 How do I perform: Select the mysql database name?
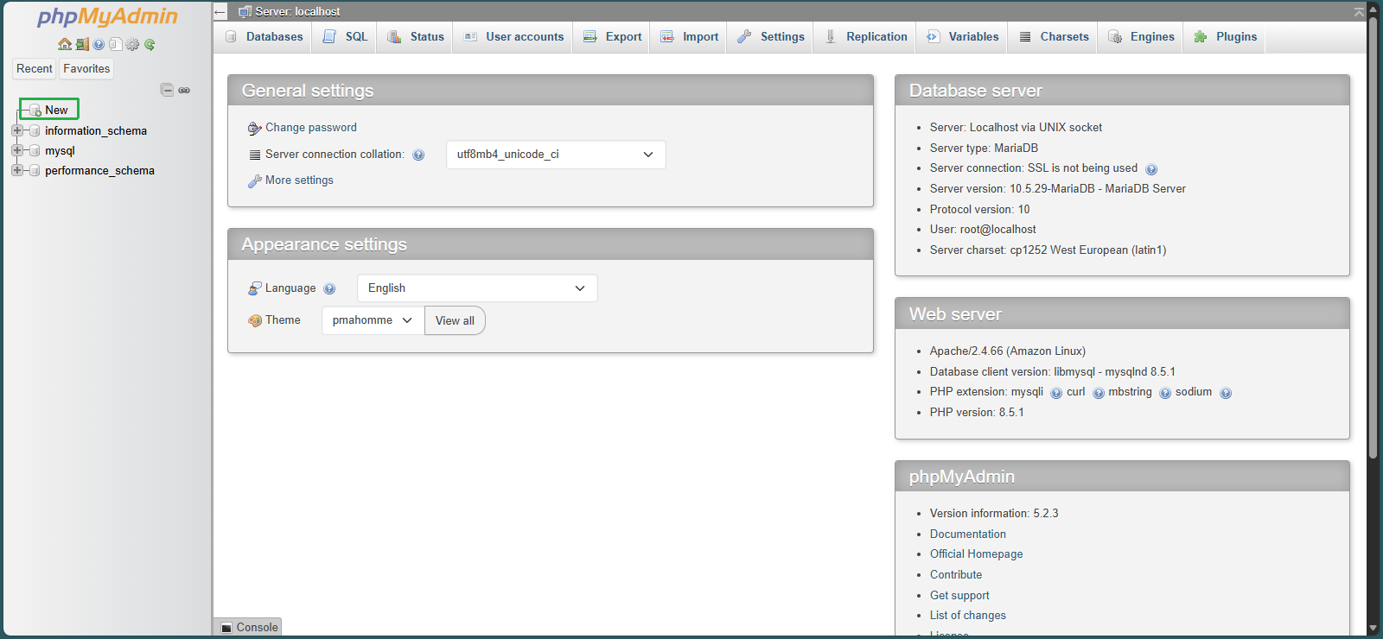click(60, 151)
